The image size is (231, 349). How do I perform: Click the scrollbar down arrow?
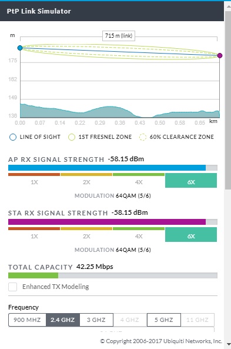[x=228, y=345]
